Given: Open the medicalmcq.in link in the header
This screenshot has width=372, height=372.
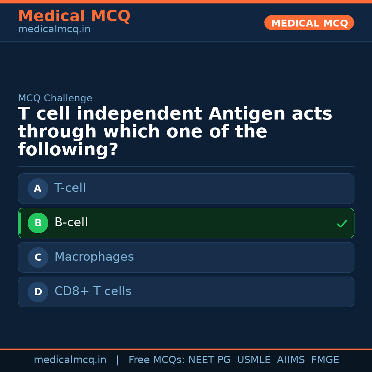Looking at the screenshot, I should (54, 29).
